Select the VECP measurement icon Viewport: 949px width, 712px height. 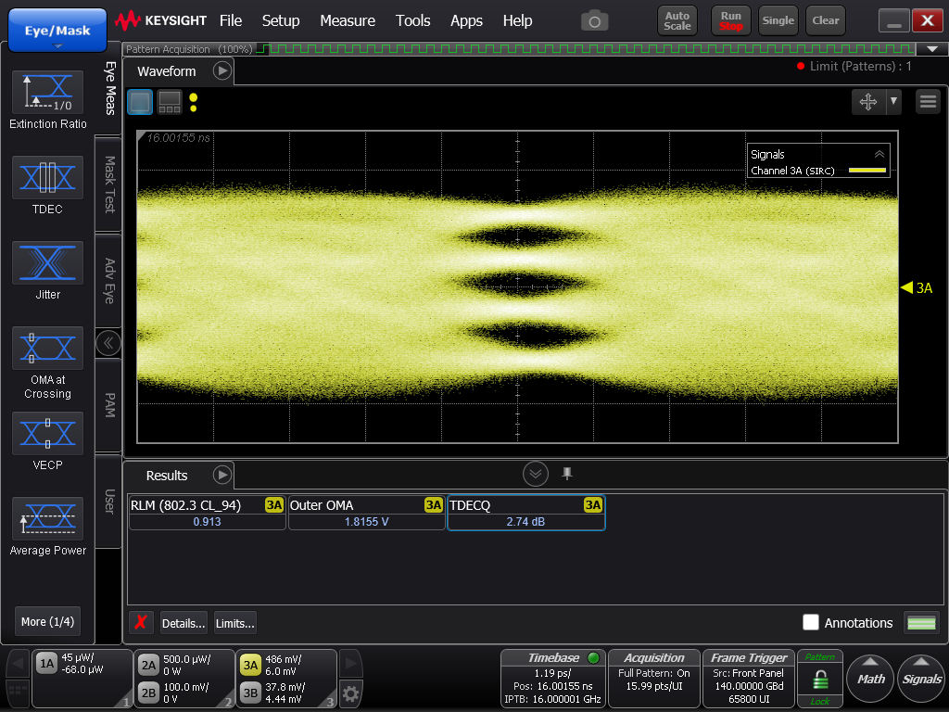coord(47,433)
